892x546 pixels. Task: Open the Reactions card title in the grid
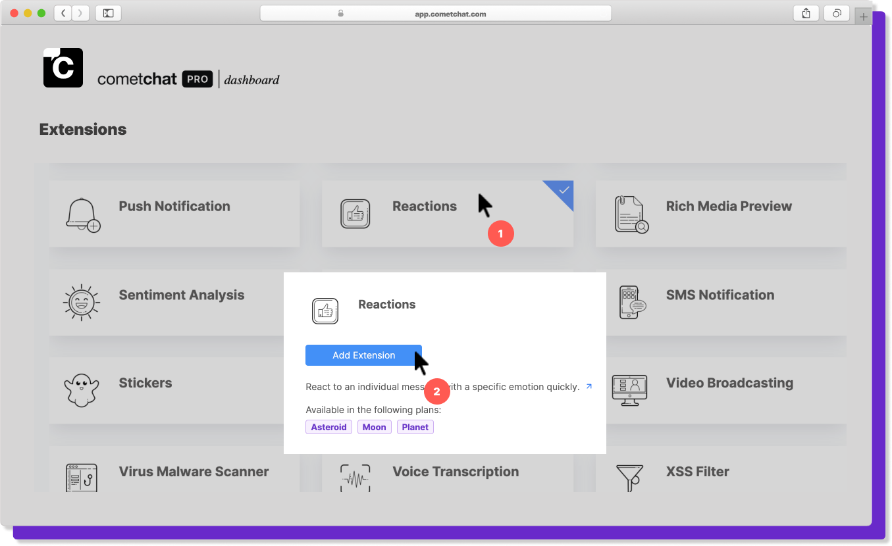point(425,207)
